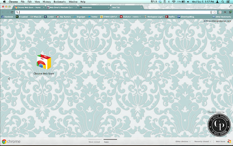This screenshot has width=233, height=146.
Task: Expand the Other Bookmarks folder
Action: tap(222, 17)
